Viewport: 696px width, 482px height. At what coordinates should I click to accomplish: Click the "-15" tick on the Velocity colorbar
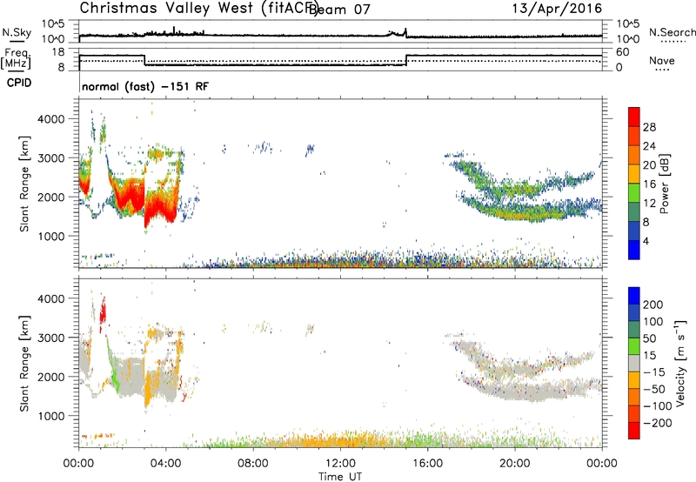[x=654, y=372]
